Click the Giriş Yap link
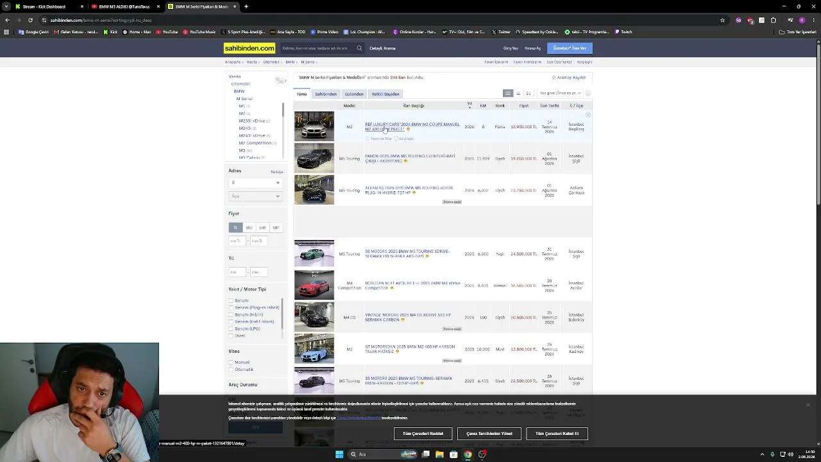The width and height of the screenshot is (821, 462). tap(511, 48)
